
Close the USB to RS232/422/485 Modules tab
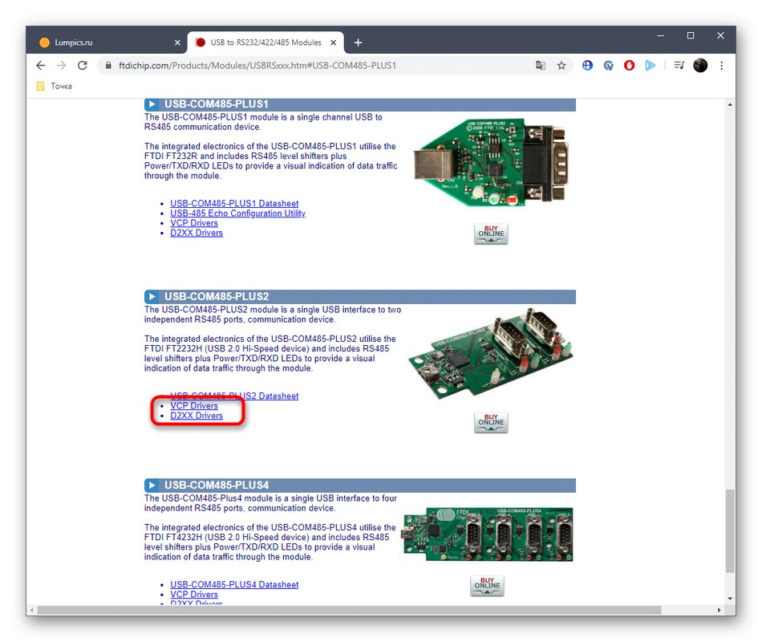pyautogui.click(x=334, y=43)
